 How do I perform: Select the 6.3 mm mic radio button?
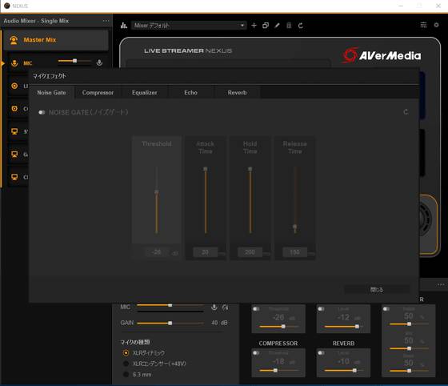point(126,375)
